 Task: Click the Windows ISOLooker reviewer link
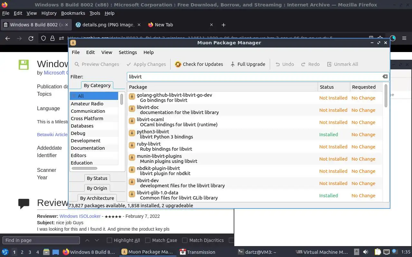pyautogui.click(x=80, y=216)
